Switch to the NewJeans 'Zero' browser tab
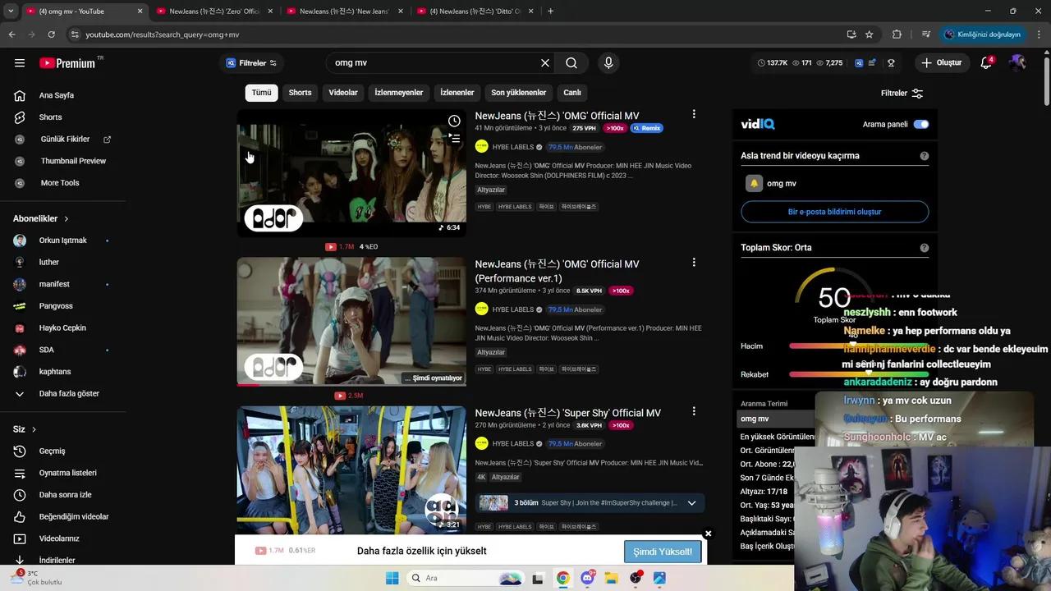Viewport: 1051px width, 591px height. 213,11
